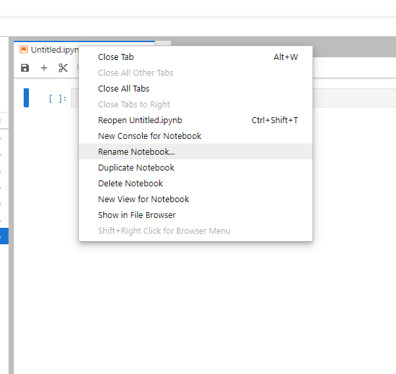Open New View for Notebook
The height and width of the screenshot is (374, 396).
coord(143,200)
